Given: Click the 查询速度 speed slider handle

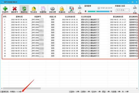Looking at the screenshot, I should (96, 11).
